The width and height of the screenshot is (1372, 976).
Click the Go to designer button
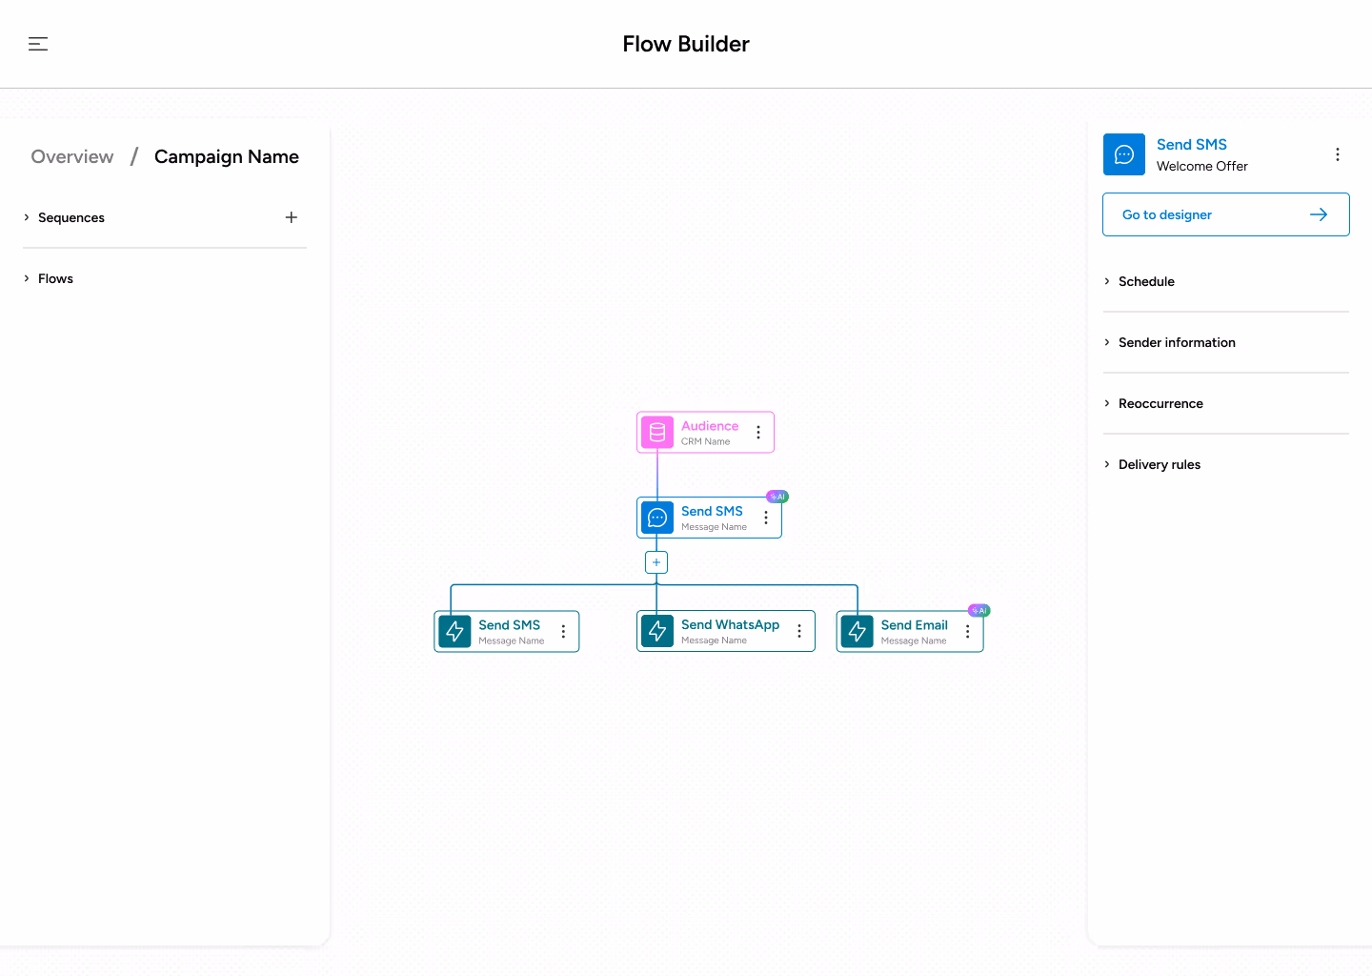point(1225,214)
